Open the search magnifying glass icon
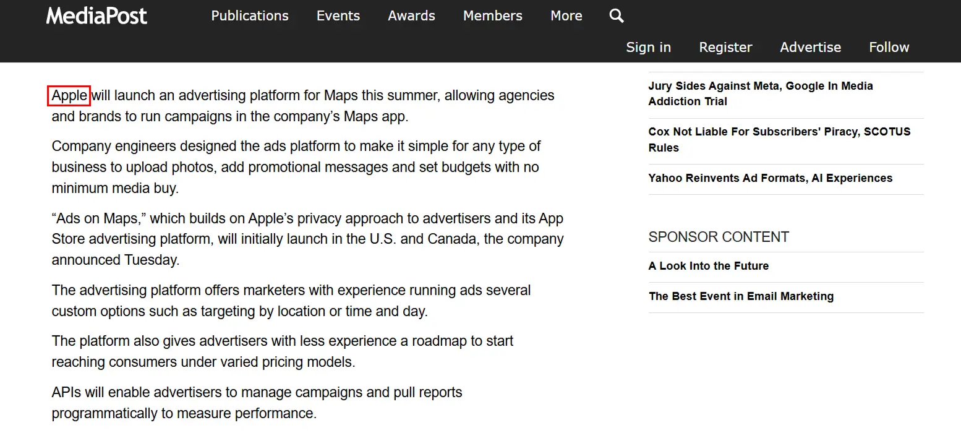The height and width of the screenshot is (433, 961). pyautogui.click(x=616, y=15)
